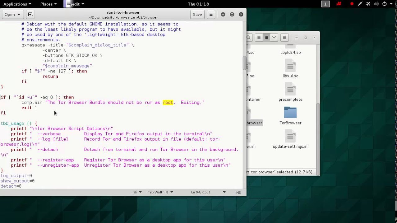The image size is (397, 223).
Task: Select update-settings.ini file
Action: pyautogui.click(x=290, y=139)
